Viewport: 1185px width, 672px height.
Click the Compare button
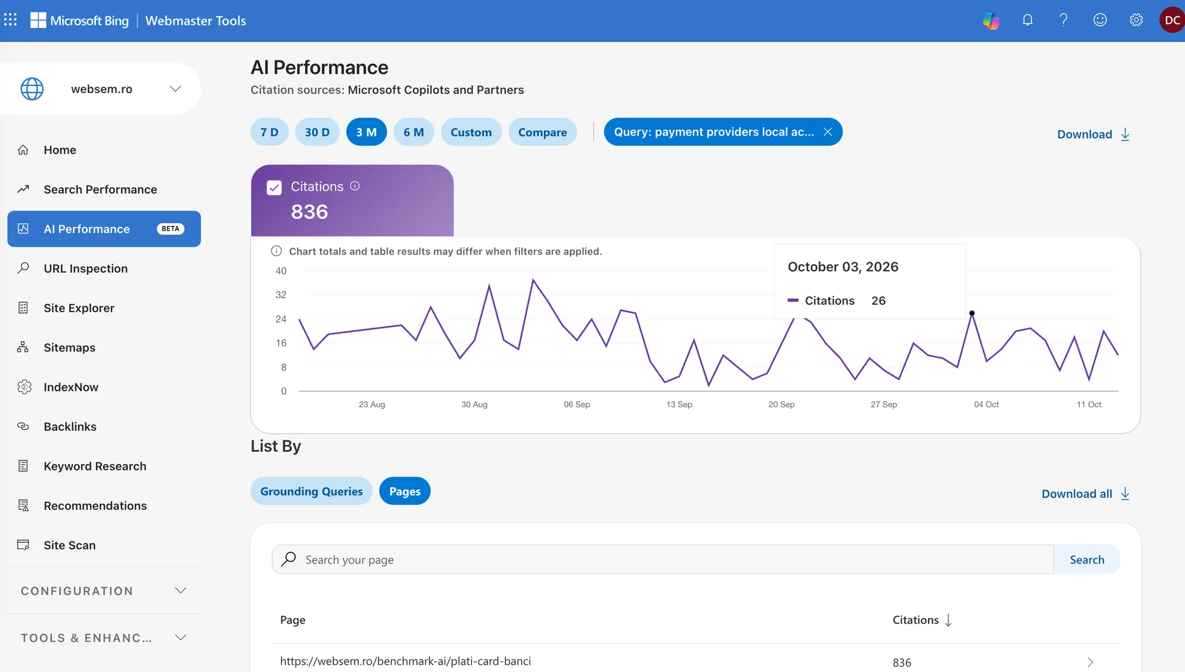coord(542,132)
